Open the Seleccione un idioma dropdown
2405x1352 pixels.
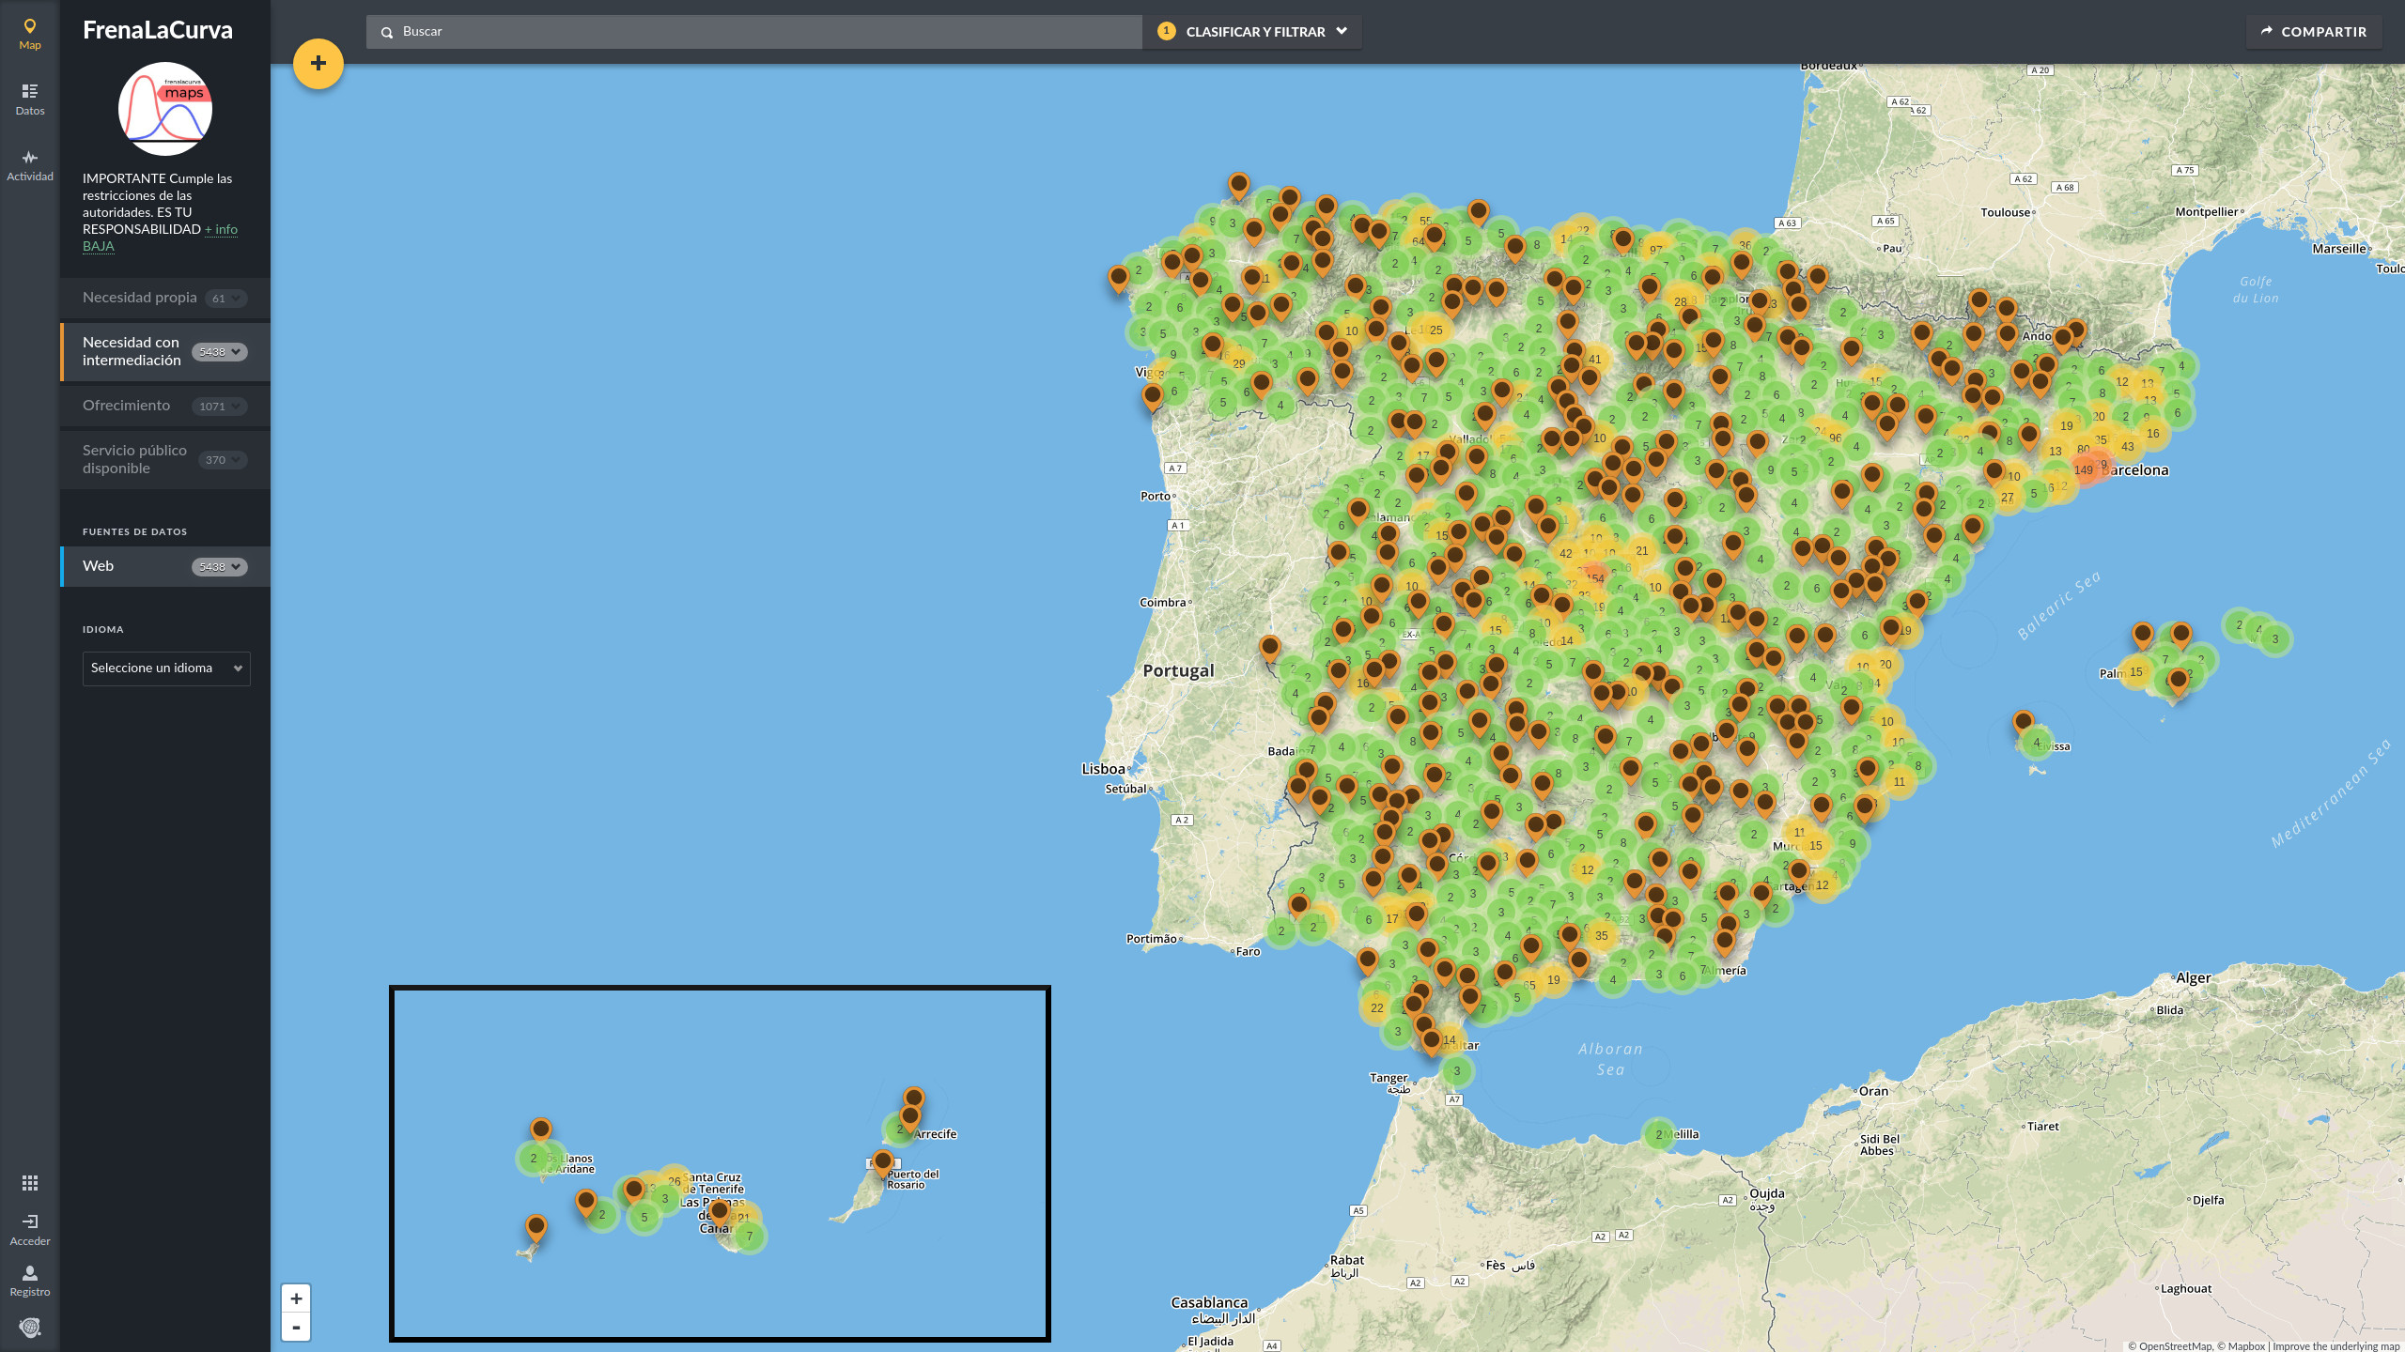pyautogui.click(x=166, y=668)
